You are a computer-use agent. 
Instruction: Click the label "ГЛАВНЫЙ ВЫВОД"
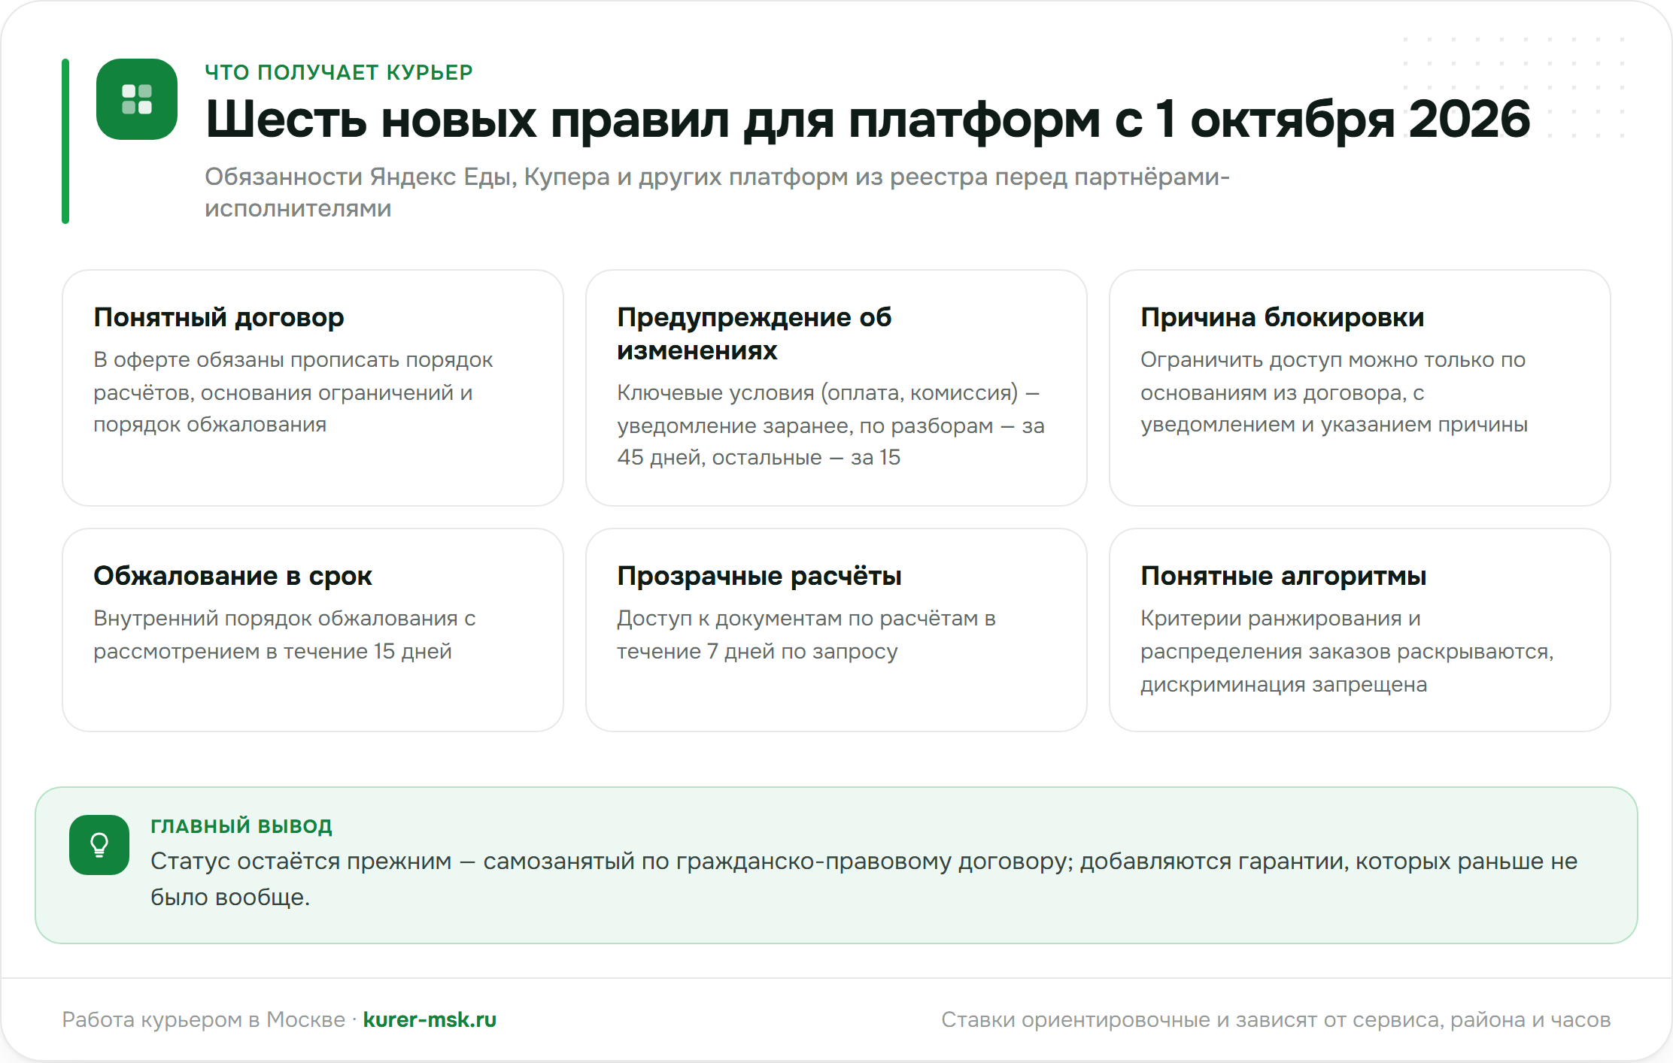(x=241, y=825)
